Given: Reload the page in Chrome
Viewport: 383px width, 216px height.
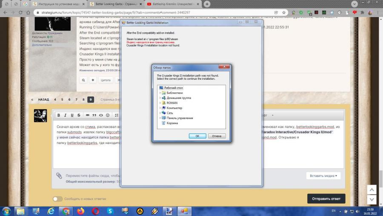Looking at the screenshot, I should [20, 12].
